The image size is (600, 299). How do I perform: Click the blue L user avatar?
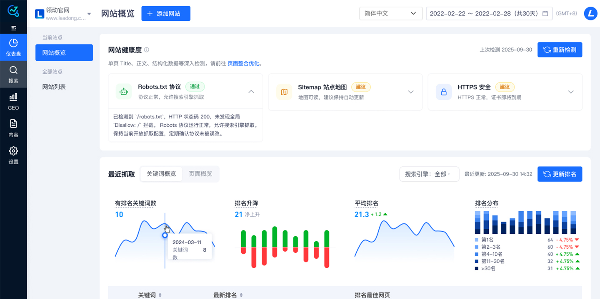[590, 13]
